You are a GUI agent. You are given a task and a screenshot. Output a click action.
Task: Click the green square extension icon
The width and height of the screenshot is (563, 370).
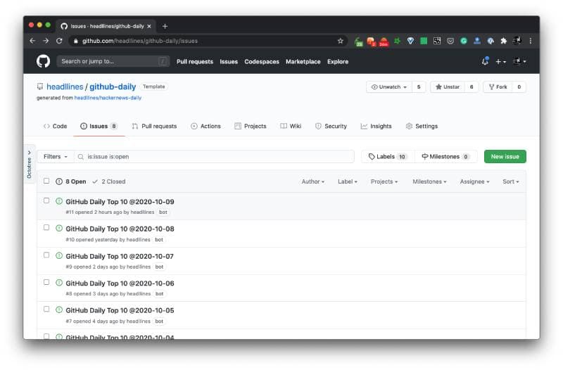424,41
